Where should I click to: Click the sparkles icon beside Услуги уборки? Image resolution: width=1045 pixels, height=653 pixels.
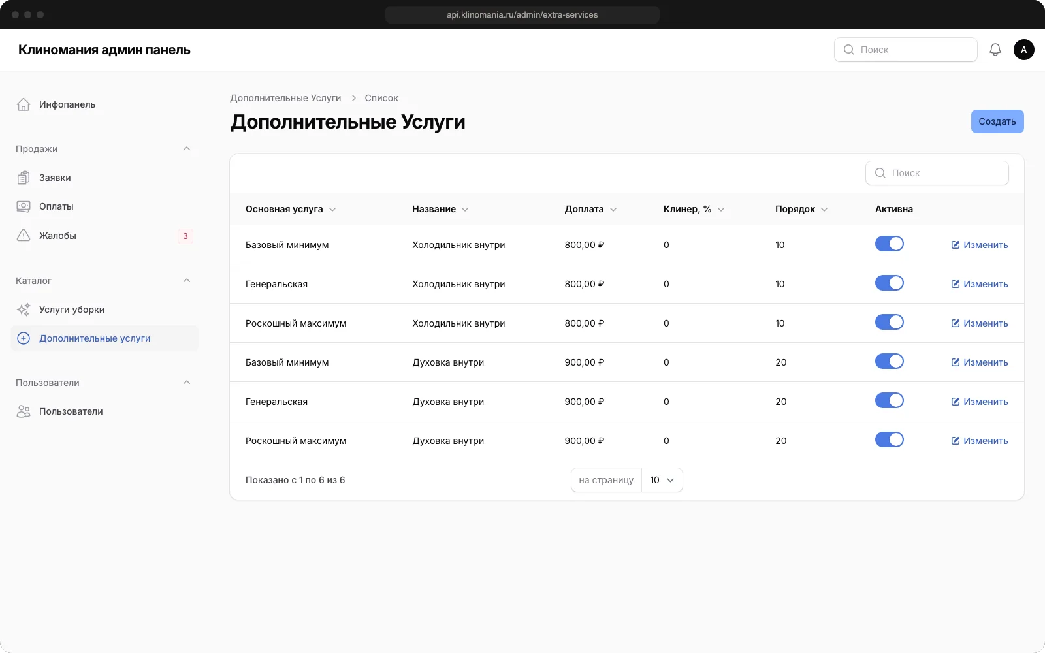24,310
